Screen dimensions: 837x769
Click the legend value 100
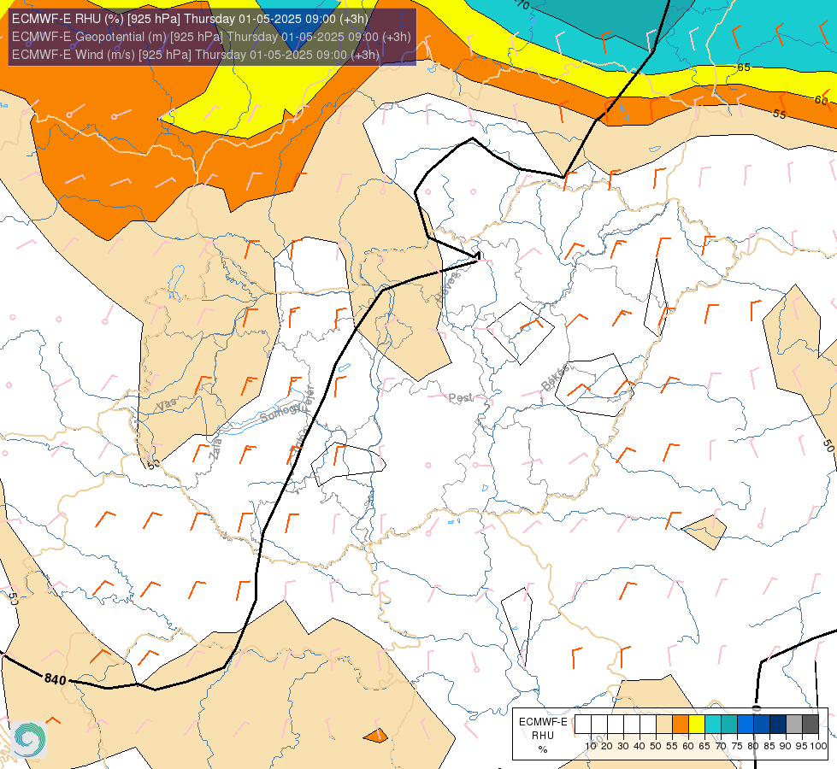(x=819, y=746)
